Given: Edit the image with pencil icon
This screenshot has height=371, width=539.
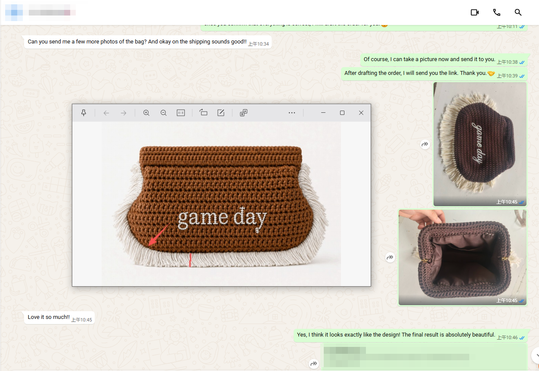Looking at the screenshot, I should (221, 113).
